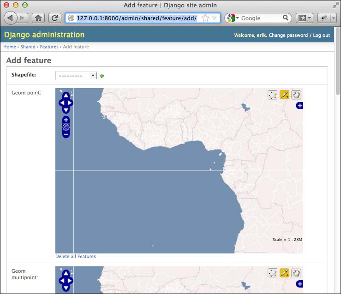
Task: Open dropdown arrow beside the developer tools button
Action: (334, 18)
